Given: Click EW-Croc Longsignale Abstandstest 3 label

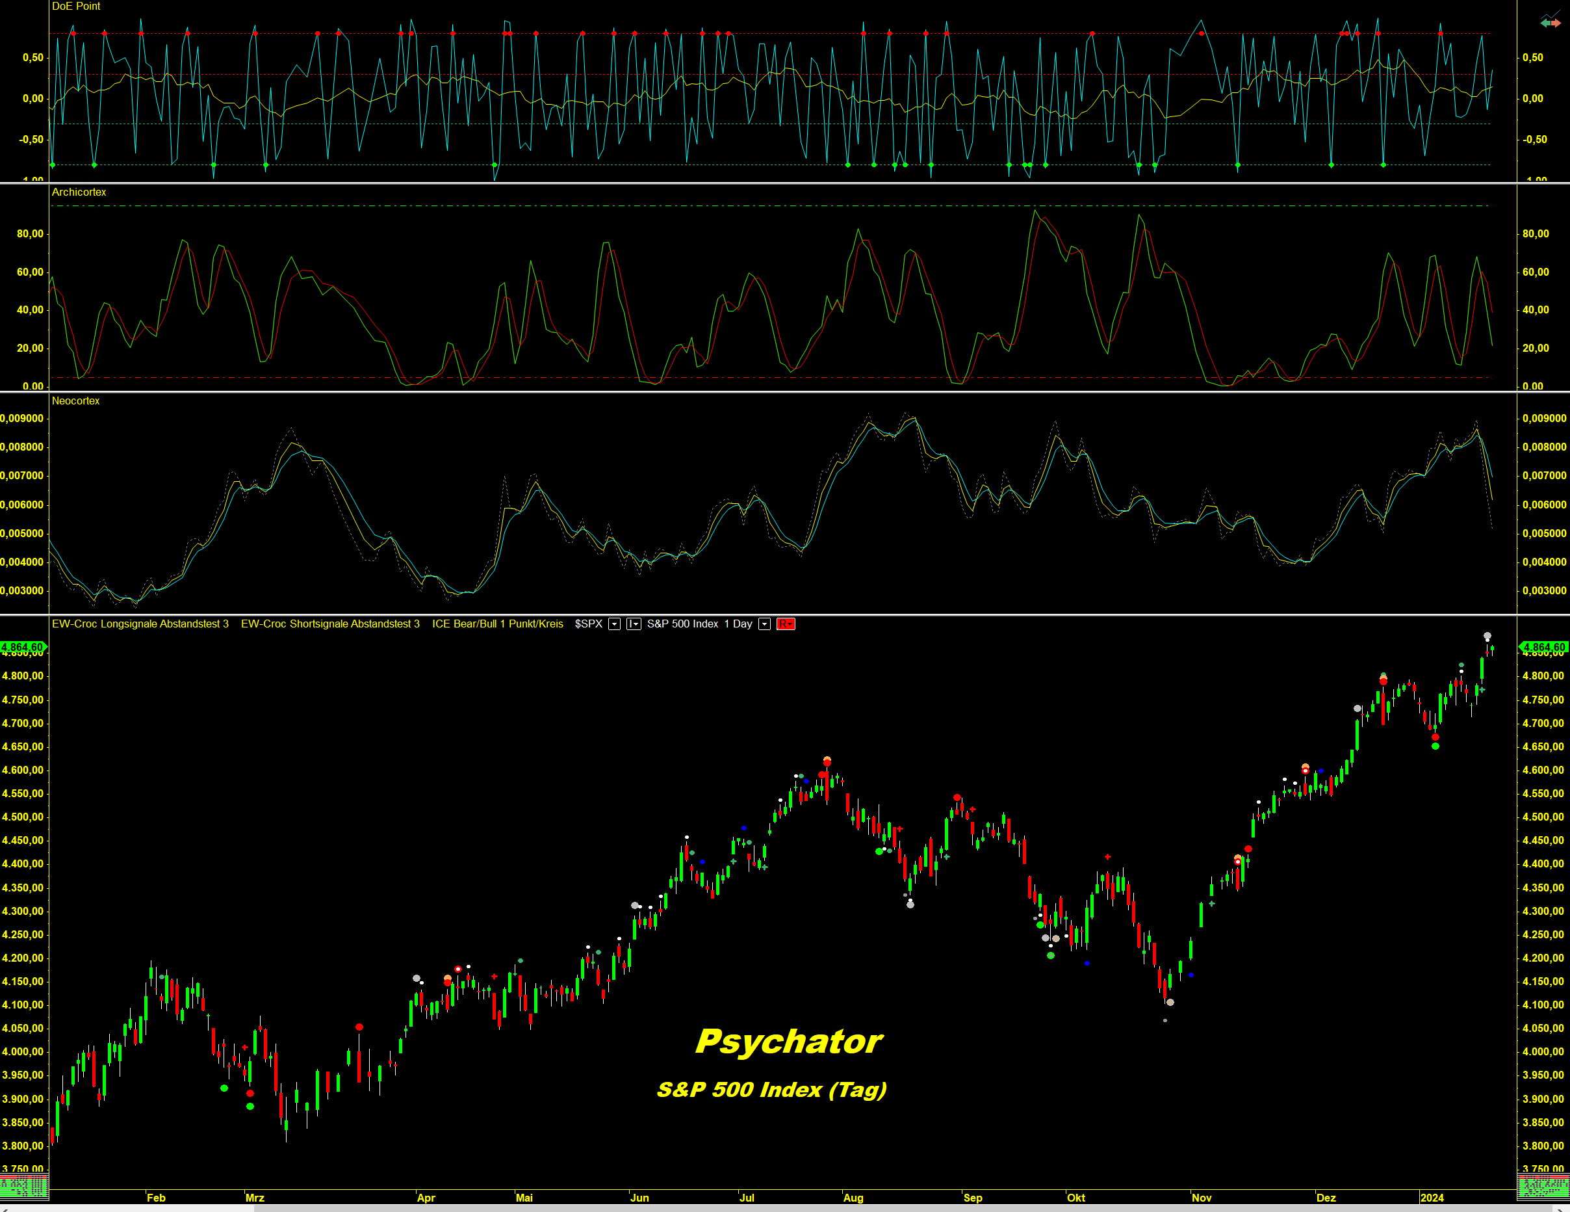Looking at the screenshot, I should (x=140, y=624).
